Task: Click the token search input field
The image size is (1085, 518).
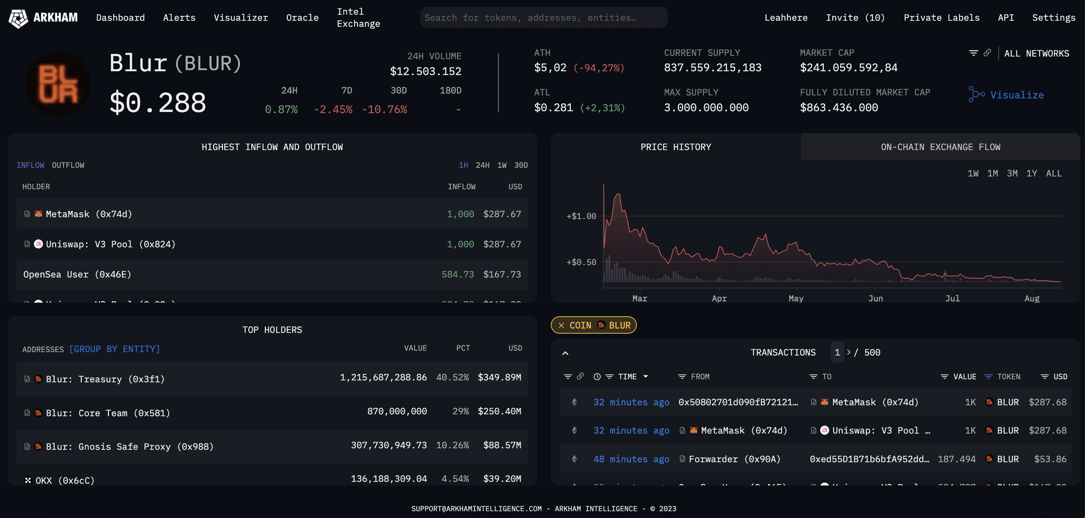Action: (x=543, y=18)
